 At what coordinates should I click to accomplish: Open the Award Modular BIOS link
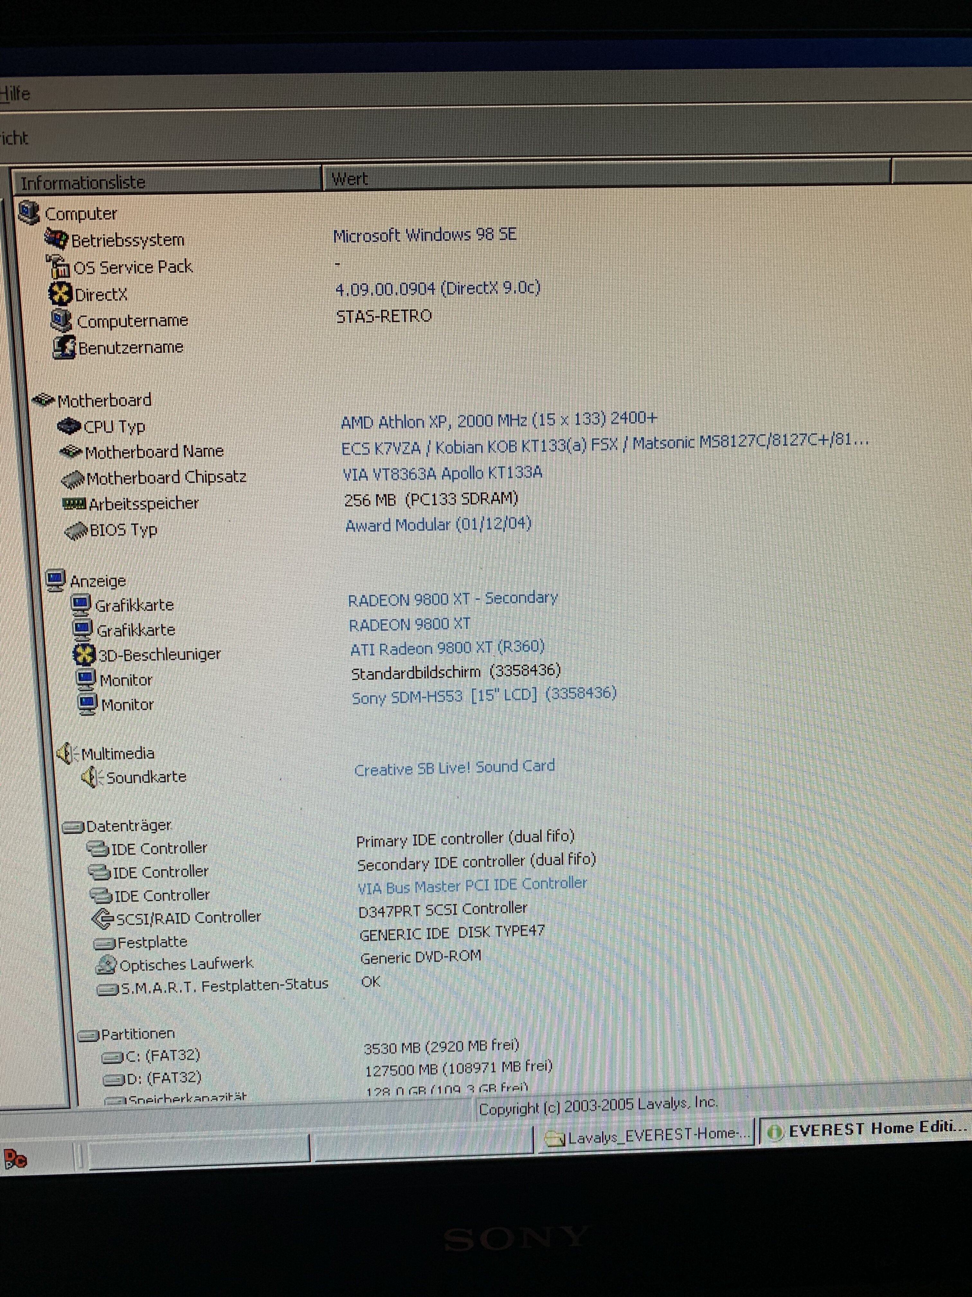438,524
